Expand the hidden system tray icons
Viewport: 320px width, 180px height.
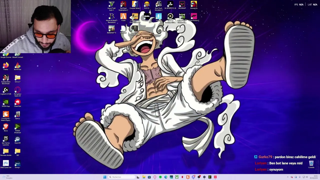click(288, 177)
